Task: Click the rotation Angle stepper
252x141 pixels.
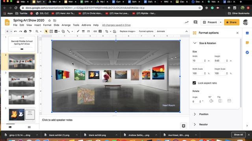Action: [200, 101]
